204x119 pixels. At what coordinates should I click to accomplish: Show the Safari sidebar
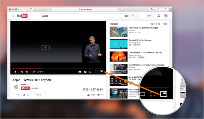tap(31, 9)
